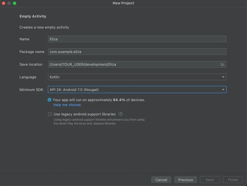Screen dimensions: 247x186
Task: Click the 94.4% of devices message
Action: tap(99, 100)
